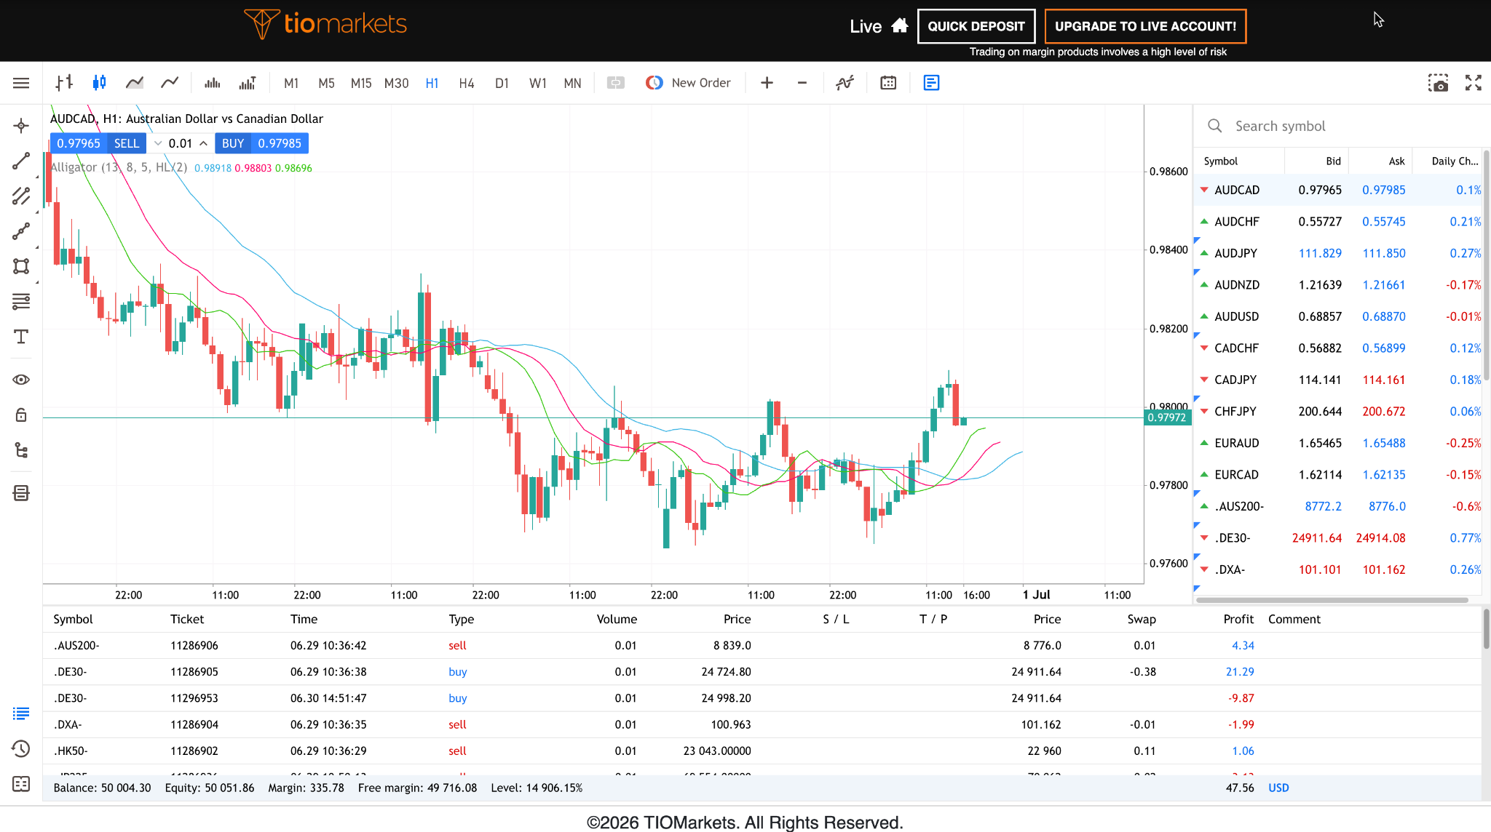The height and width of the screenshot is (832, 1491).
Task: Select the trend line drawing tool
Action: coord(21,161)
